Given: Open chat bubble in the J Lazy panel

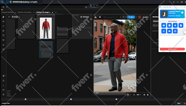Looking at the screenshot, I should click(182, 13).
